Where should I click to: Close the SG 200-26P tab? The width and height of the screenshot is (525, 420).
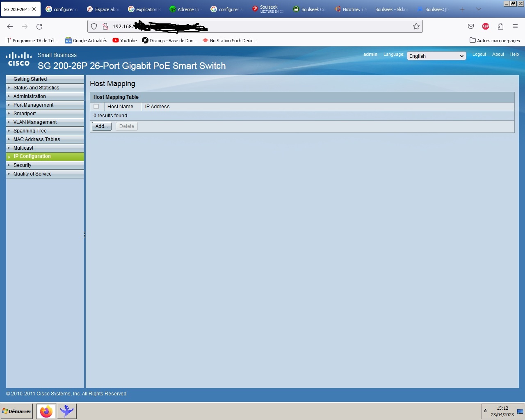pos(34,9)
